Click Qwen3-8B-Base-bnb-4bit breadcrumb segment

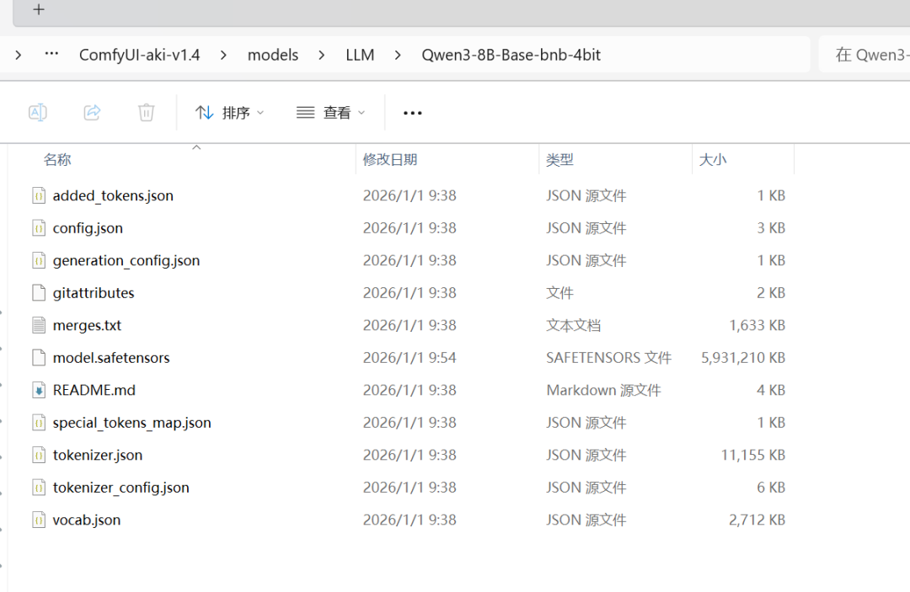pyautogui.click(x=511, y=55)
